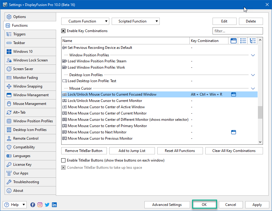Click the Jump List column header icon
The height and width of the screenshot is (211, 272).
pyautogui.click(x=243, y=41)
